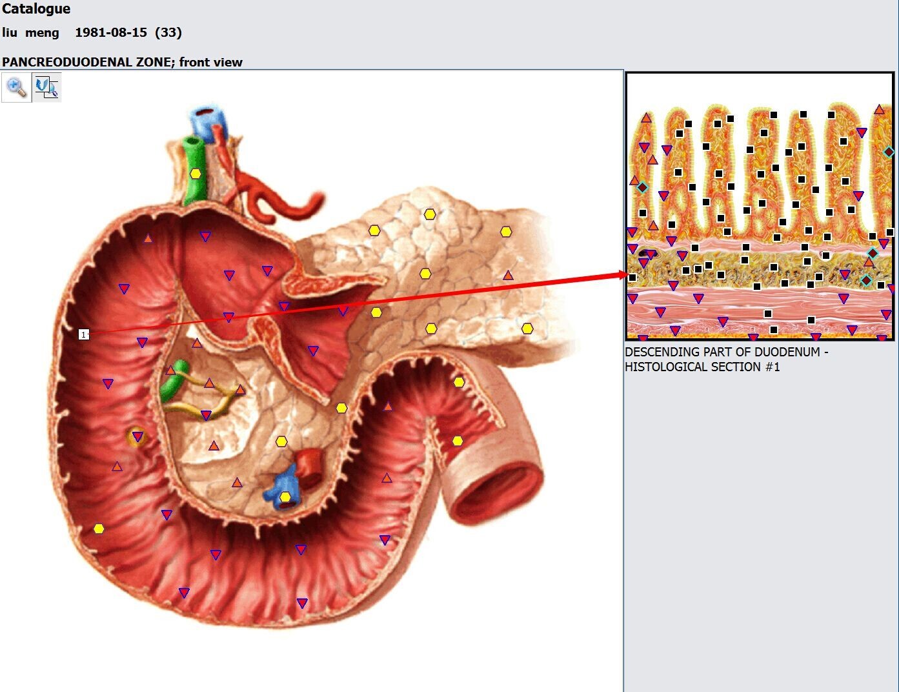Select orange triangle on the right pancreas area
Screen dimensions: 899x692
508,276
